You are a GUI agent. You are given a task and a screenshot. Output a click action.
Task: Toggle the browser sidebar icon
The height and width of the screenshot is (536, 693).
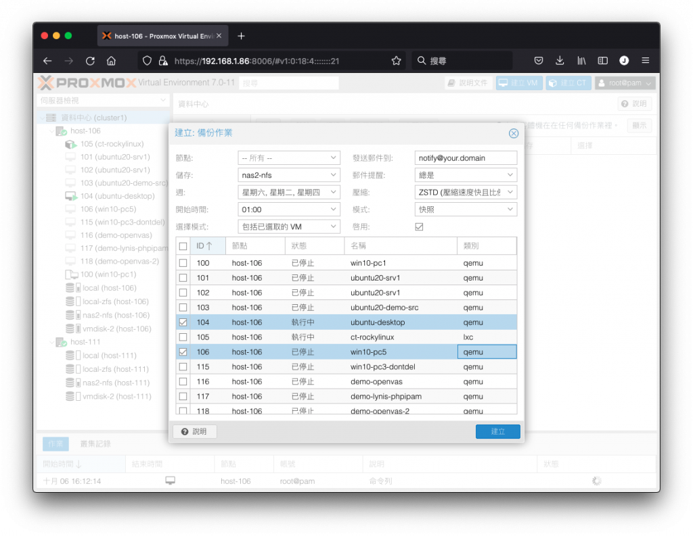click(x=602, y=61)
